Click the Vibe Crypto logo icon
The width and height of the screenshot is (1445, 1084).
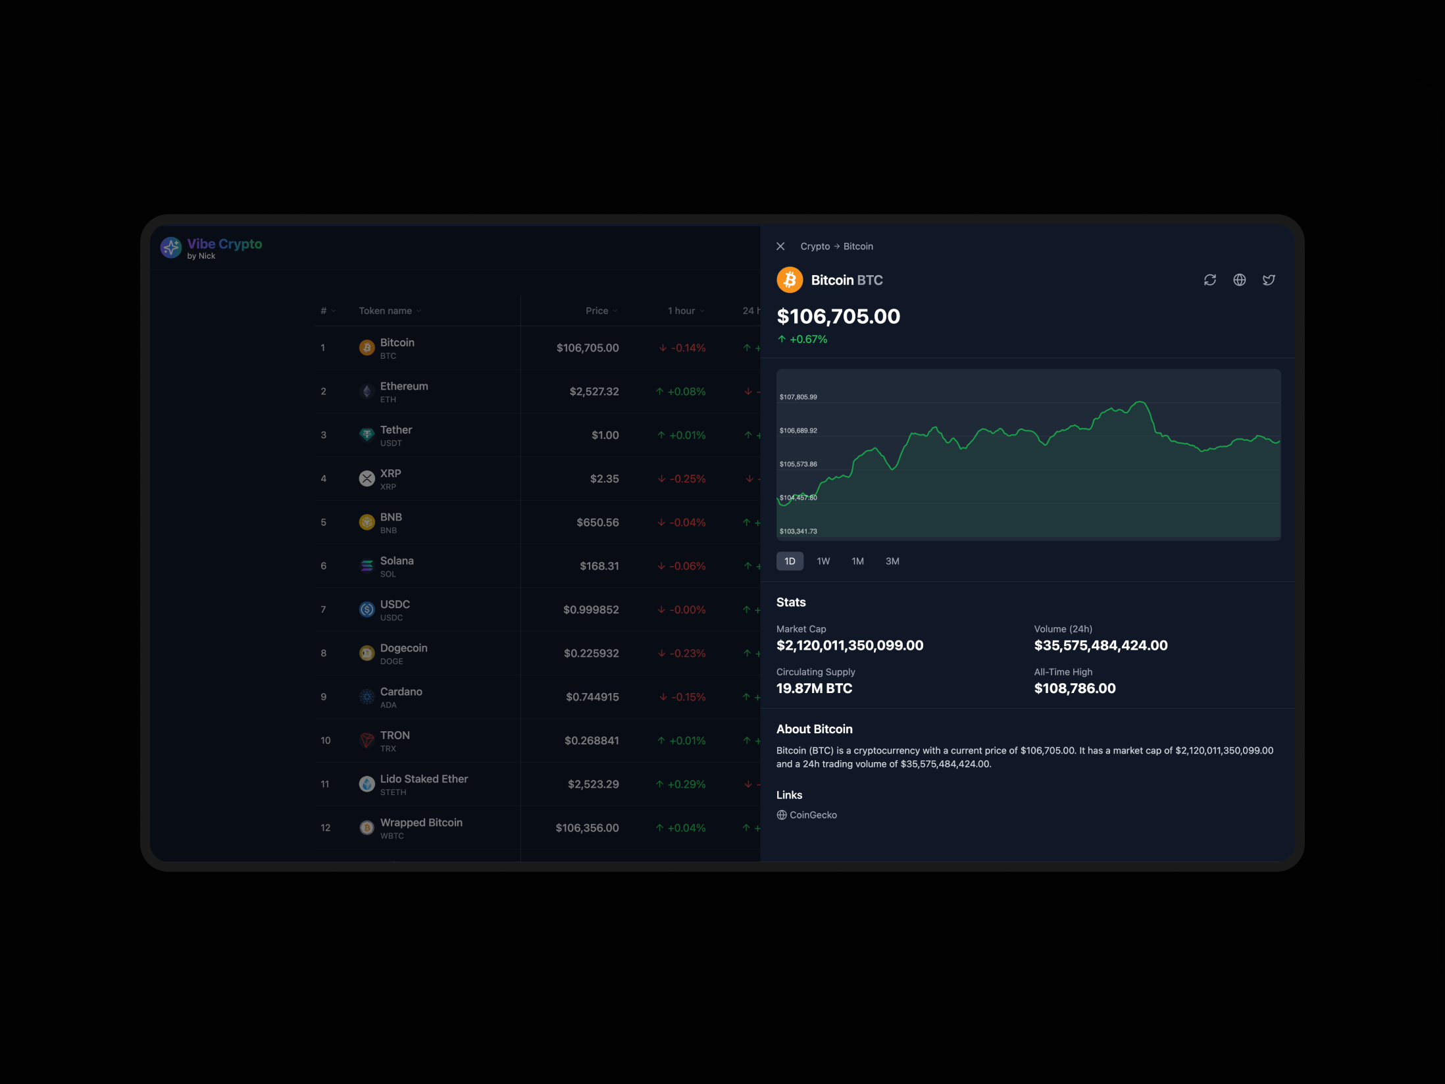171,248
